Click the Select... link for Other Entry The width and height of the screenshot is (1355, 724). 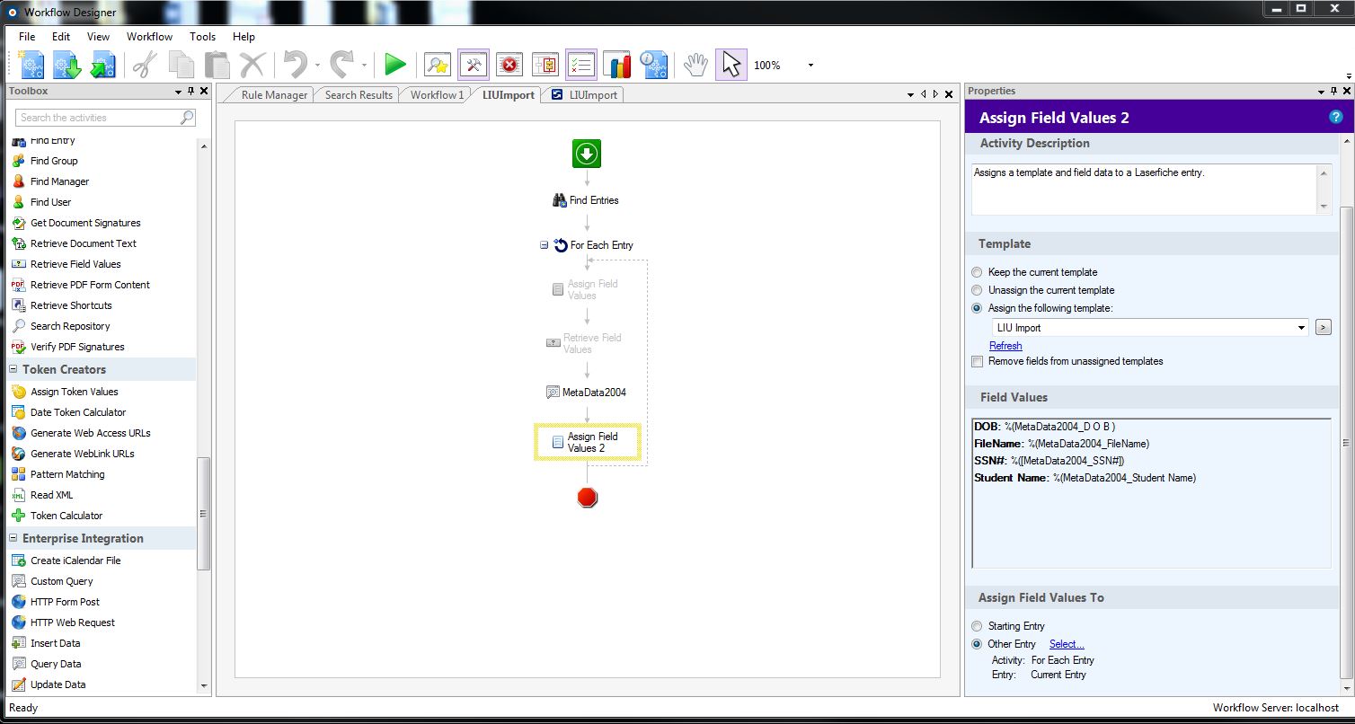point(1067,644)
